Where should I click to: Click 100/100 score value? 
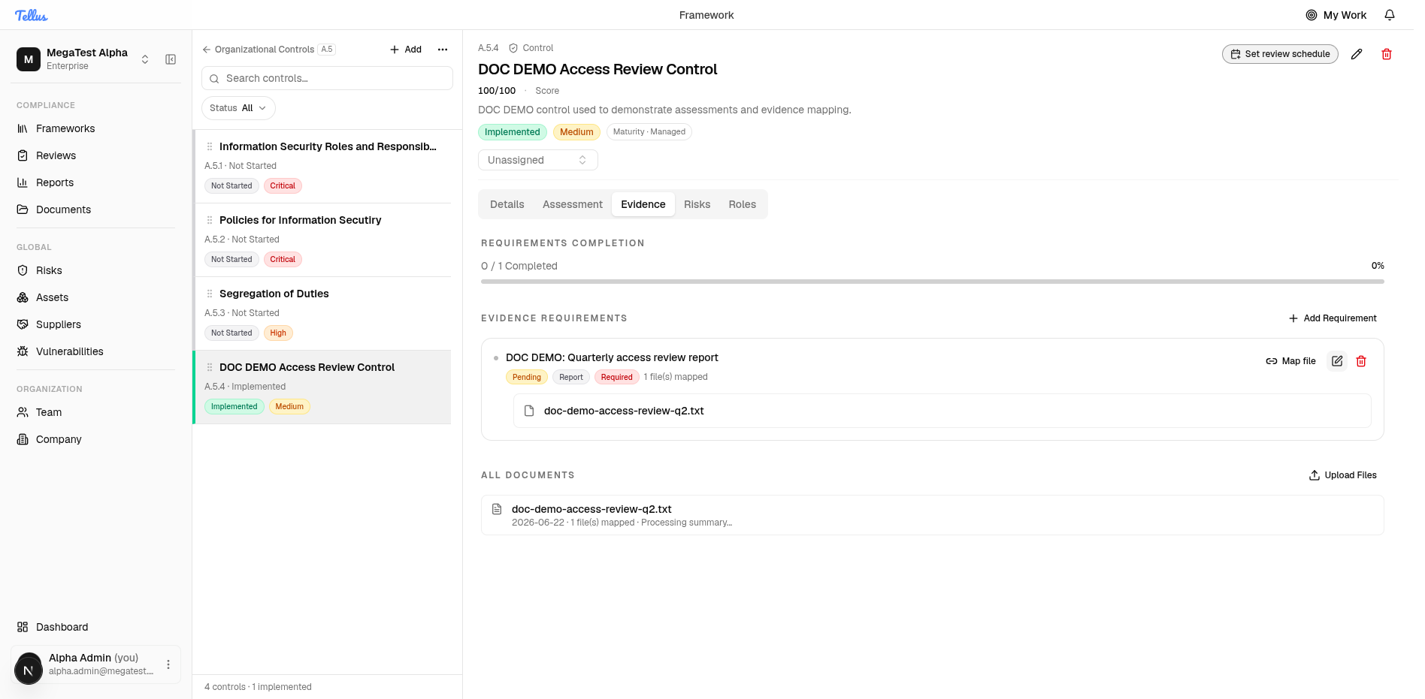pos(497,91)
